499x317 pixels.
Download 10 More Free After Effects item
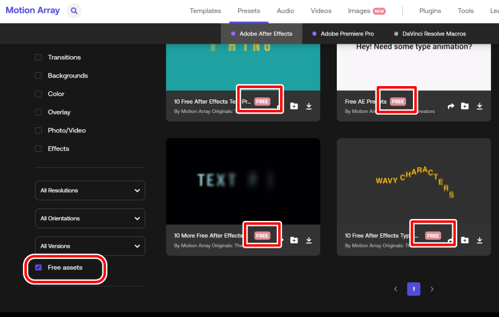click(x=309, y=240)
